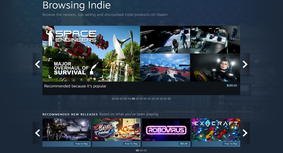283x153 pixels.
Task: Select first new releases page indicator
Action: pyautogui.click(x=137, y=150)
